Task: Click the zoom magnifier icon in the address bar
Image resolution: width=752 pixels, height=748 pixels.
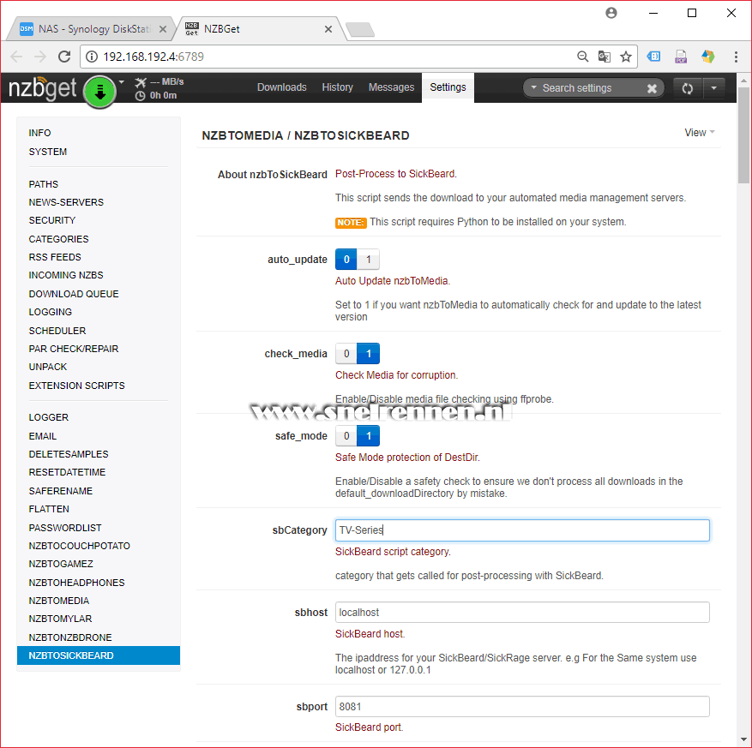Action: tap(582, 57)
